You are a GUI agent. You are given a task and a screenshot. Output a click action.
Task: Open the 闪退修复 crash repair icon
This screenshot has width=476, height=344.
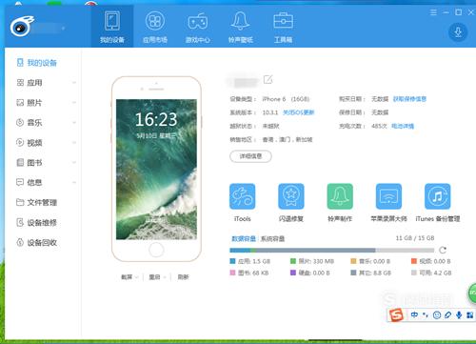291,196
